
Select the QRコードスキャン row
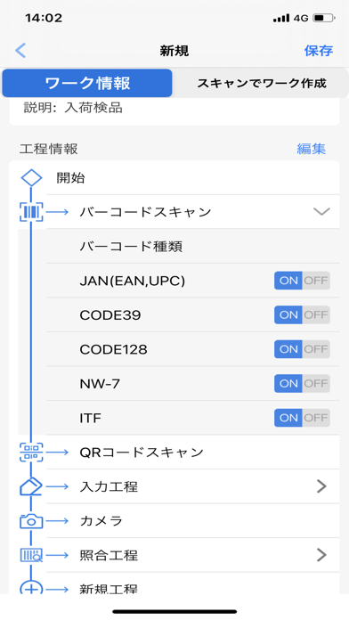(x=193, y=453)
